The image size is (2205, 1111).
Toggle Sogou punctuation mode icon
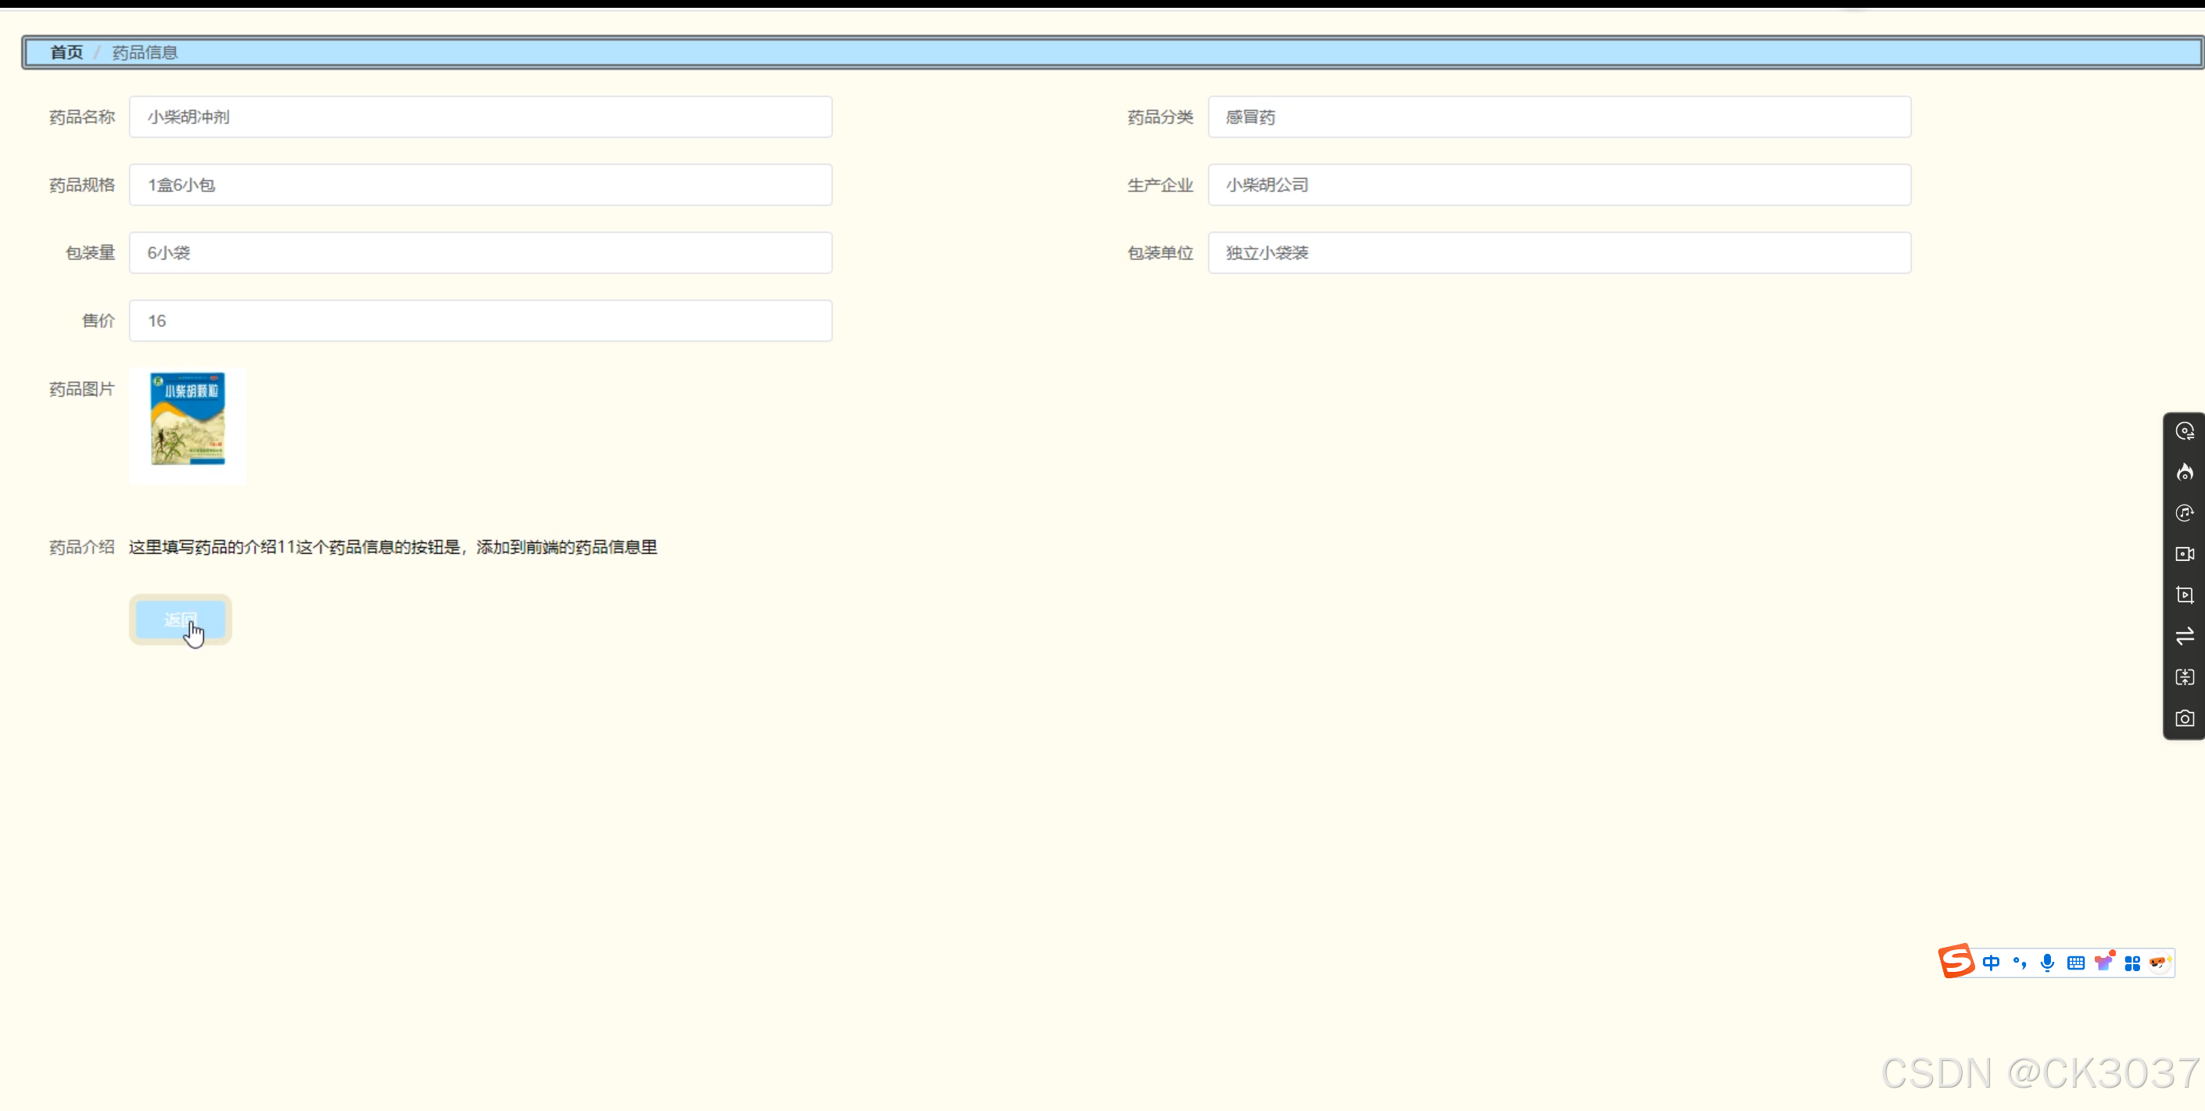[2019, 963]
